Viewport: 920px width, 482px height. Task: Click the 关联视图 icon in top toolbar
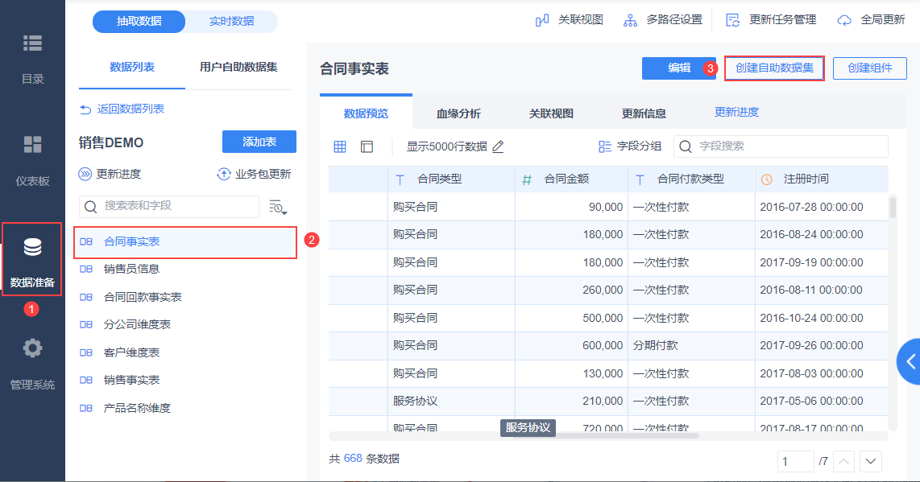click(542, 21)
